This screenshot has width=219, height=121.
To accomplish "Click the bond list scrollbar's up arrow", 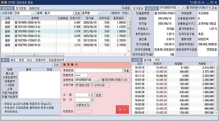I will (x=129, y=18).
